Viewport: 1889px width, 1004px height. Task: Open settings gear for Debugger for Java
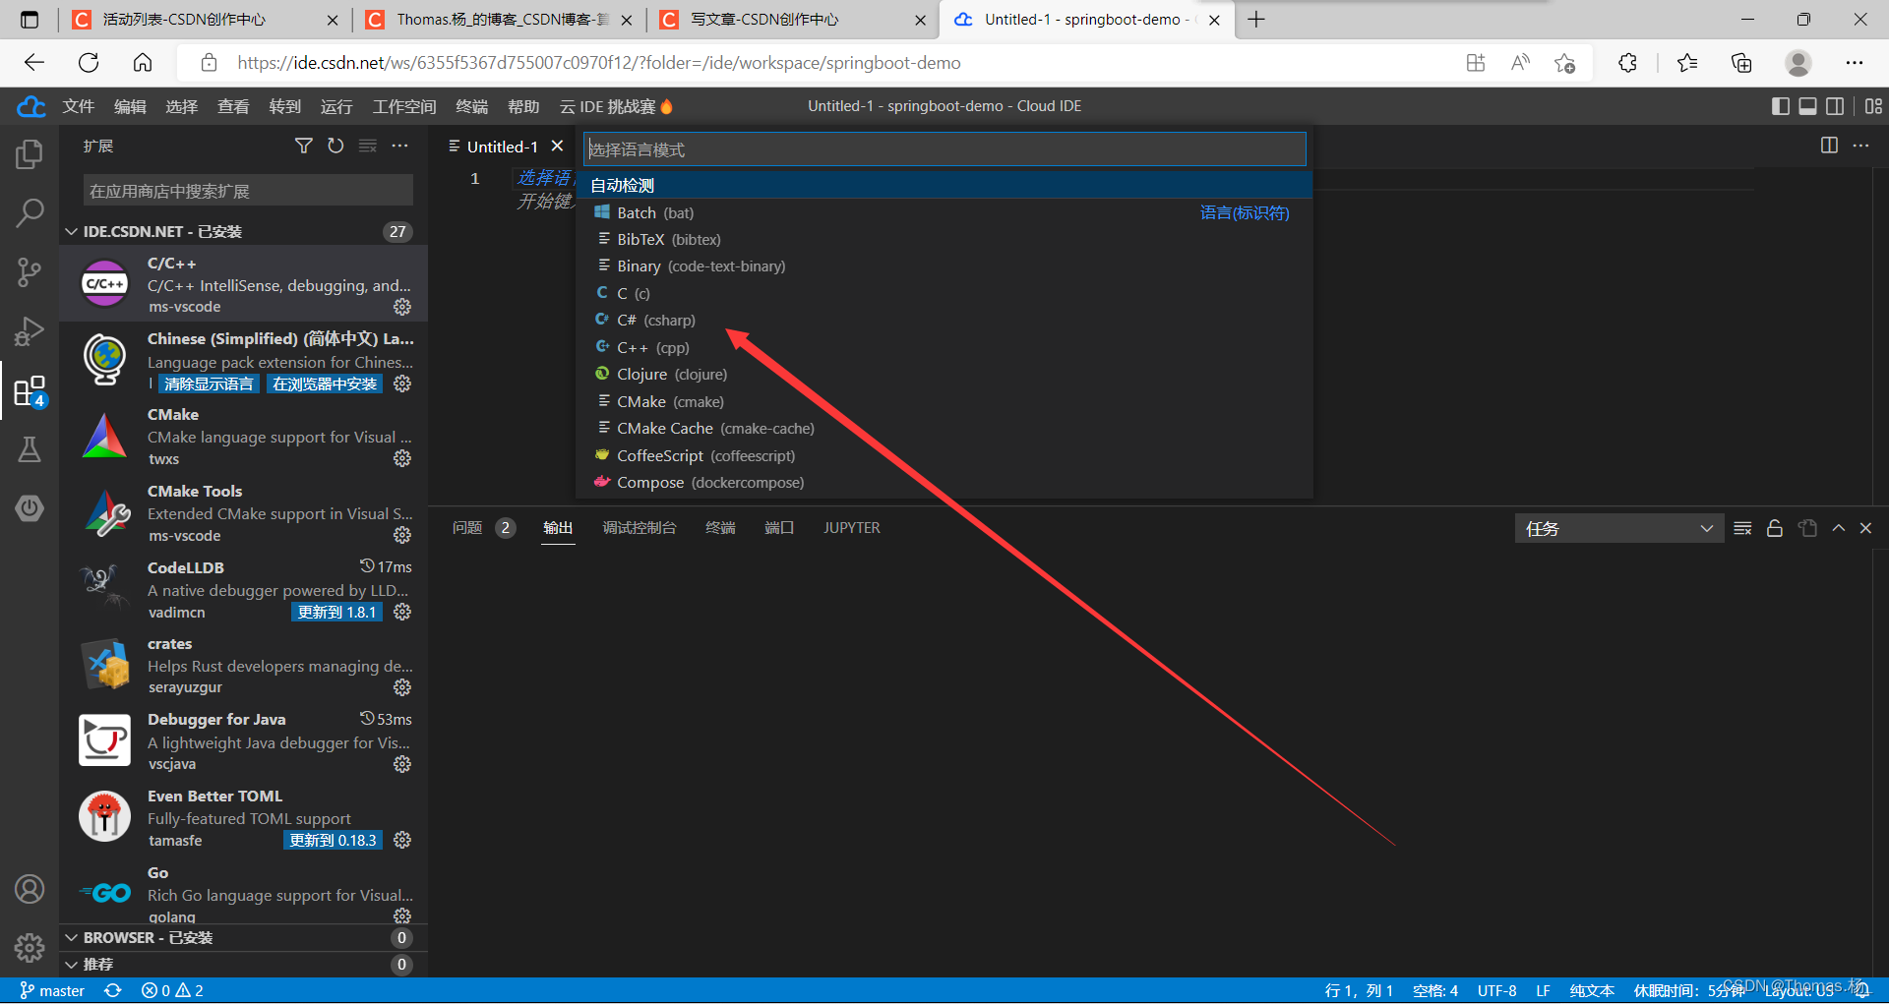pyautogui.click(x=402, y=764)
